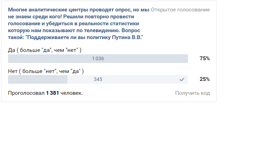Select the dark filled part of the Нет bar
The height and width of the screenshot is (147, 260).
click(x=38, y=79)
